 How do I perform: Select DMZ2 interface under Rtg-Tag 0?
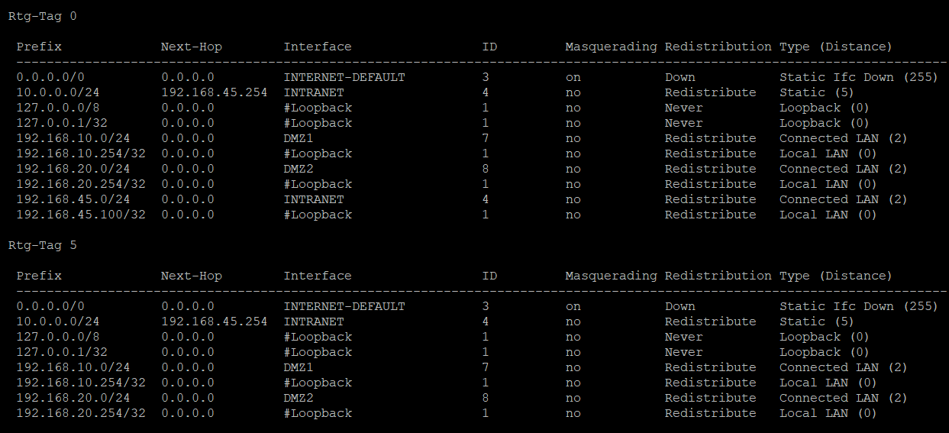pos(299,169)
